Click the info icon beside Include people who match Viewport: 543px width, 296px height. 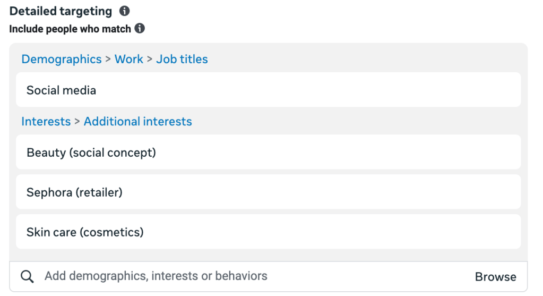click(140, 28)
